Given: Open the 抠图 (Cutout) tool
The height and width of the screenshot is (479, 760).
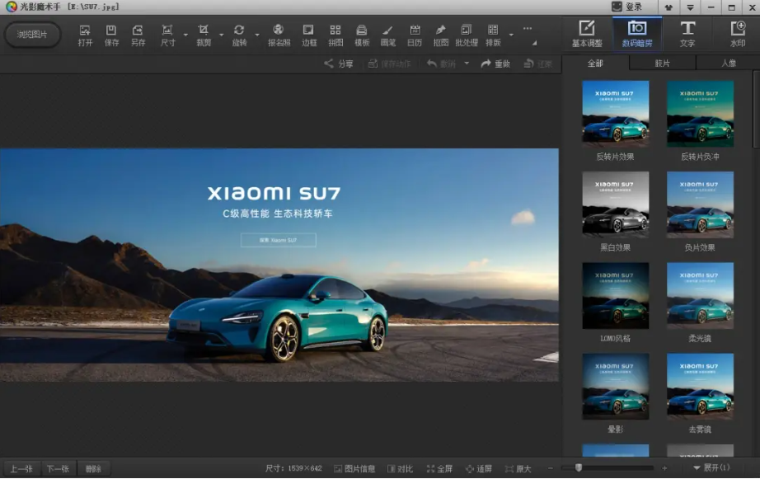Looking at the screenshot, I should click(440, 35).
